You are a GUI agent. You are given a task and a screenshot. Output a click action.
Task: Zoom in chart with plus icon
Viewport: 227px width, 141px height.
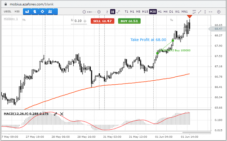(x=99, y=12)
